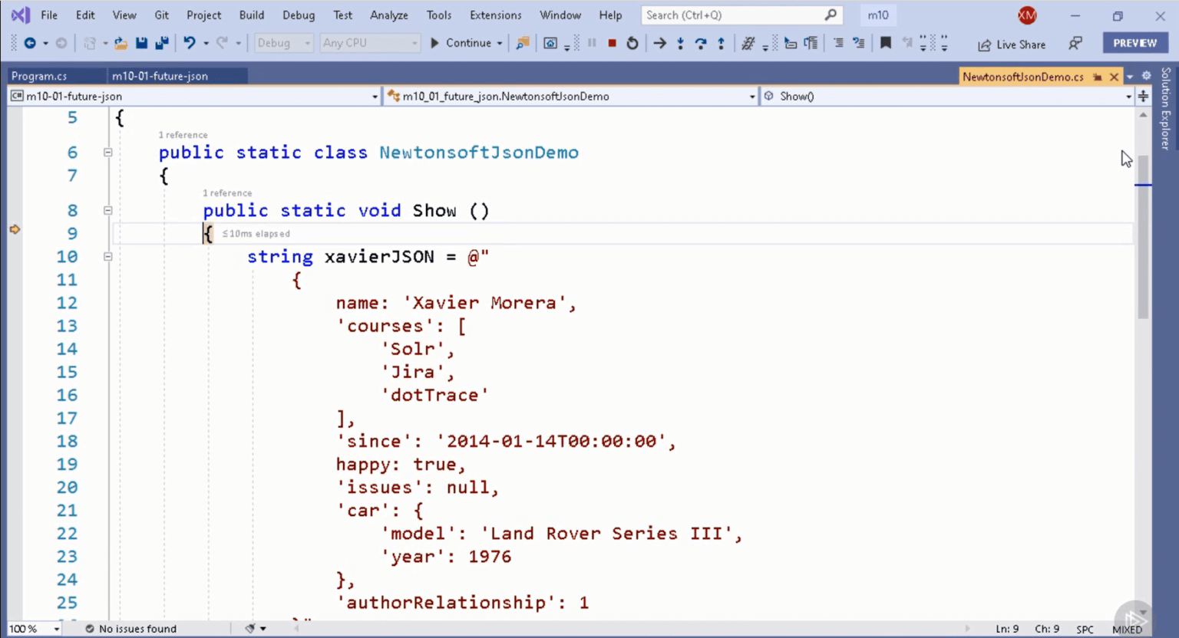The height and width of the screenshot is (638, 1179).
Task: Click the No issues found status indicator
Action: click(130, 628)
